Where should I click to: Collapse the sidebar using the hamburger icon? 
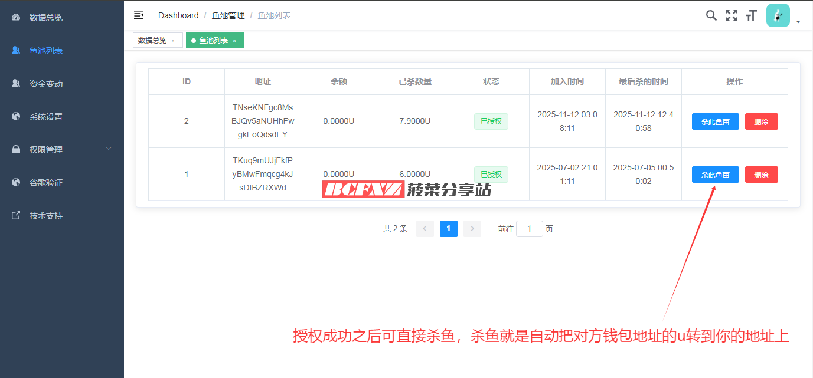139,15
